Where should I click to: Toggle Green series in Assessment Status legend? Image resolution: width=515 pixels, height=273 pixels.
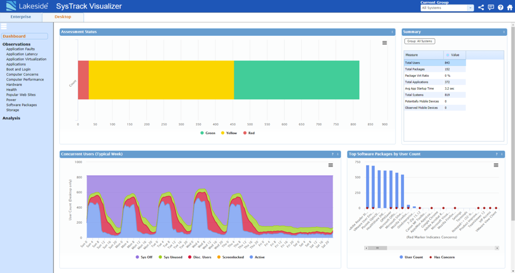208,133
